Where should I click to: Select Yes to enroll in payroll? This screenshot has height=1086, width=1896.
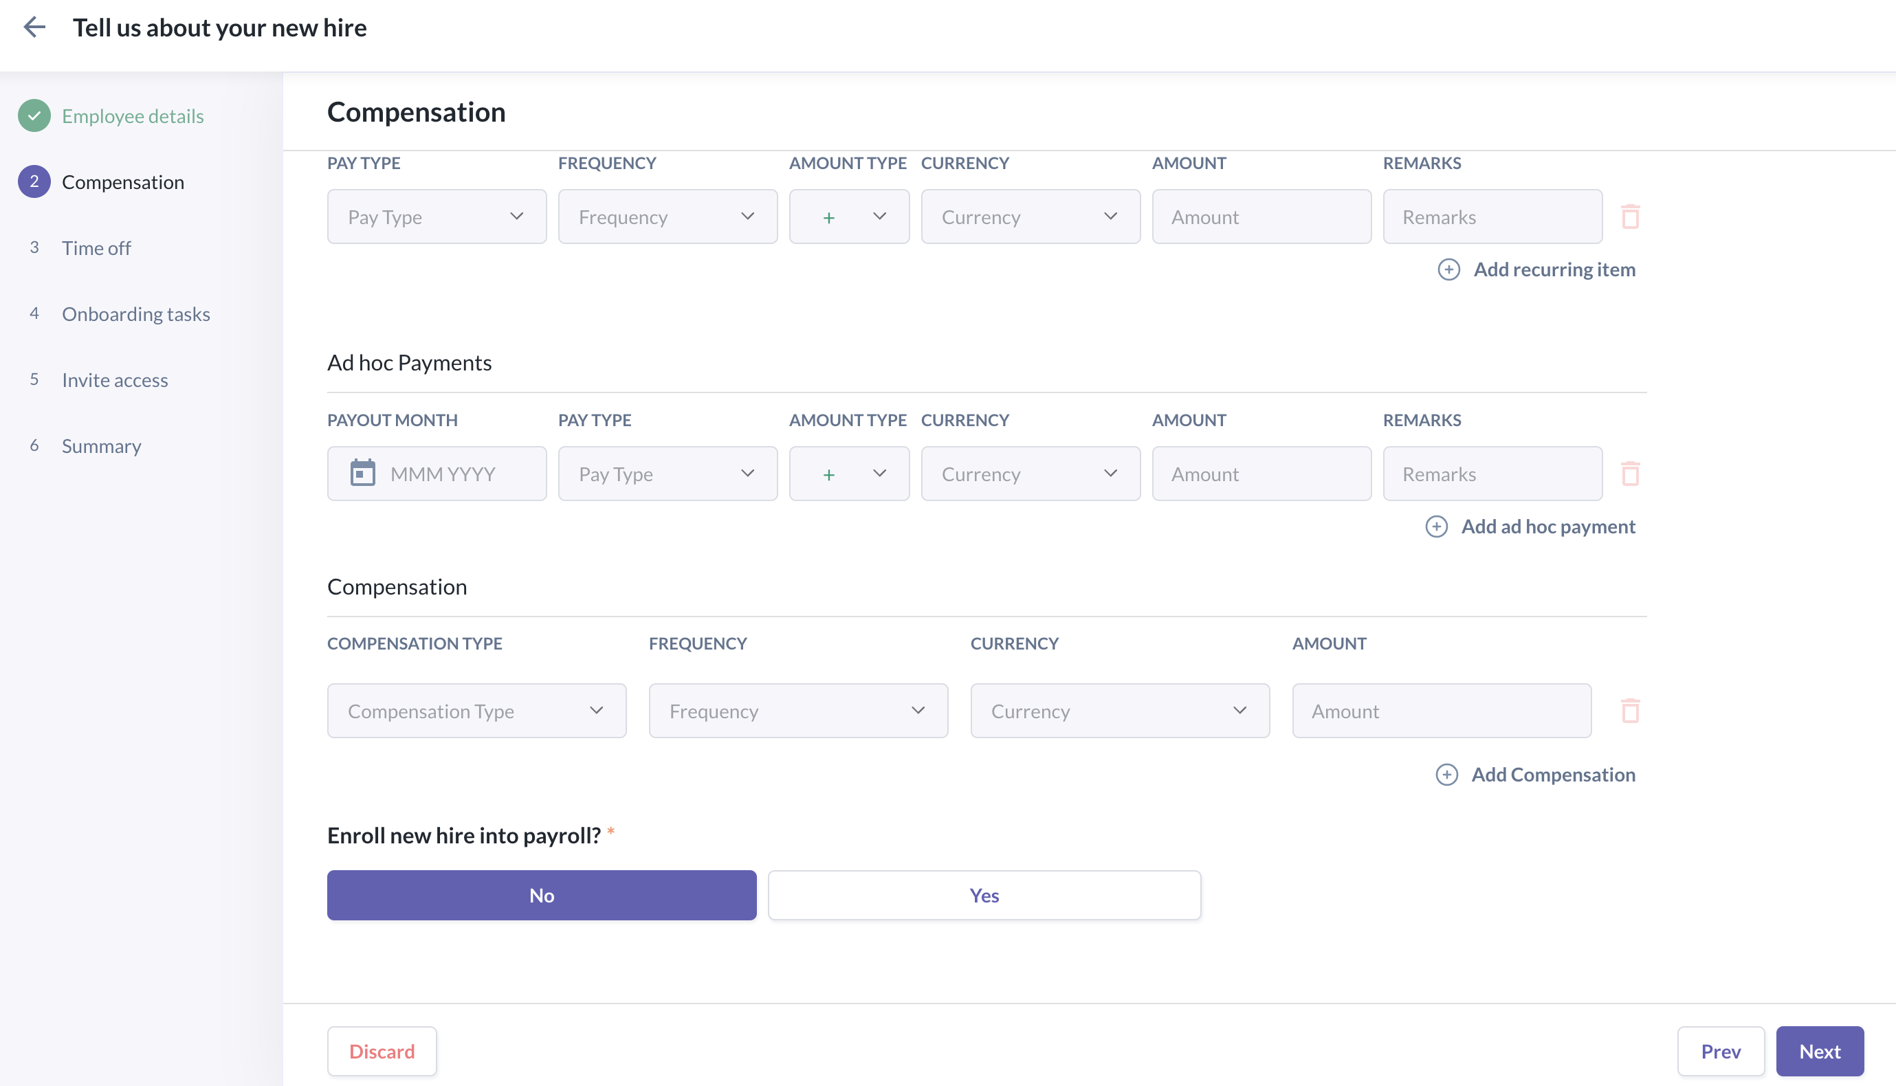click(x=984, y=895)
